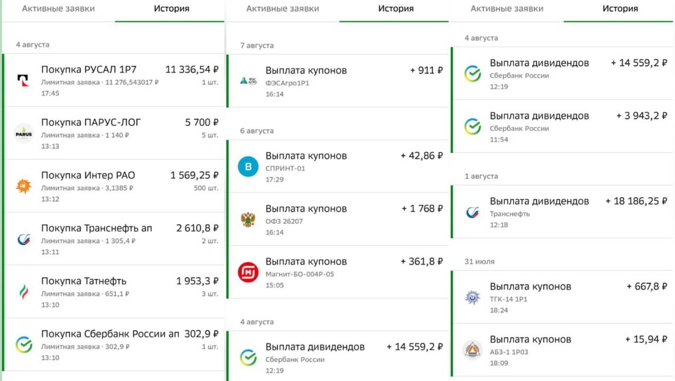Open the Покупка РУСАЛ 1Р7 entry title
675x381 pixels.
[89, 70]
